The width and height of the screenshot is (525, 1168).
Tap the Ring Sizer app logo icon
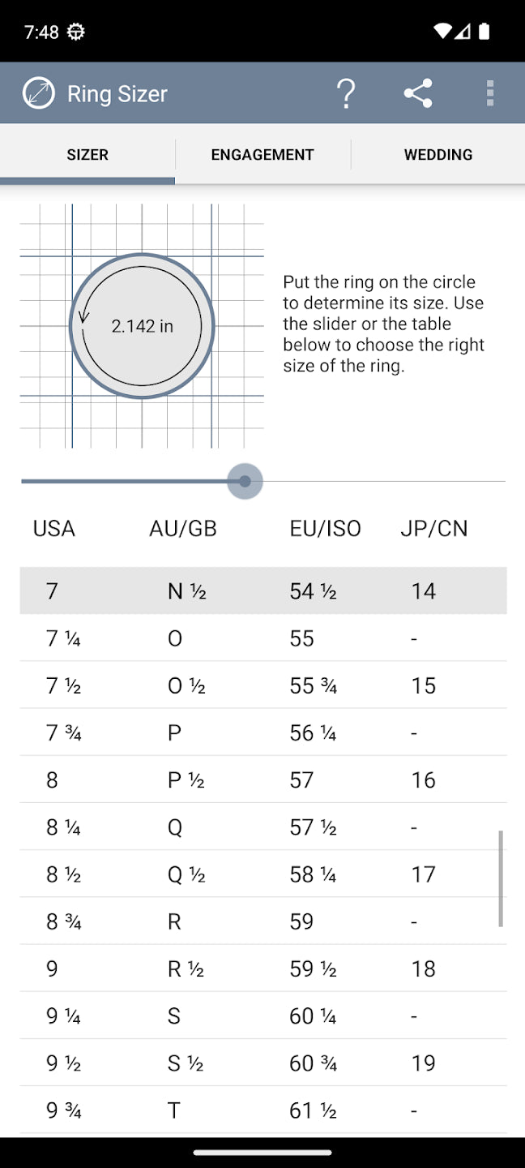click(39, 94)
